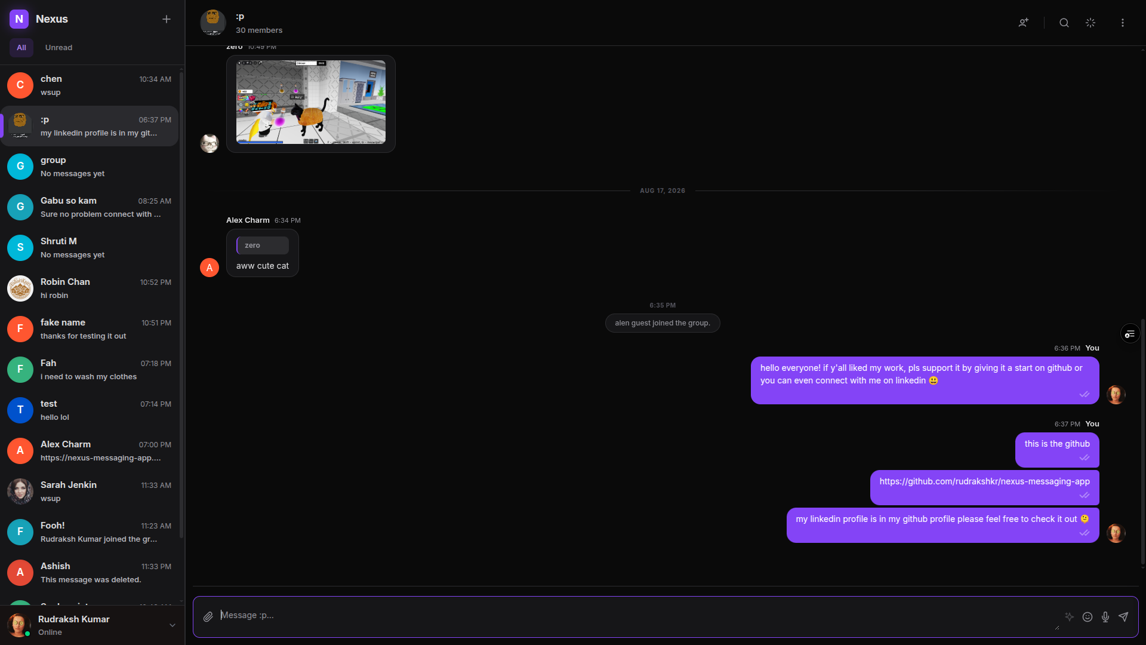Click the 30 members label
This screenshot has height=645, width=1146.
click(259, 30)
